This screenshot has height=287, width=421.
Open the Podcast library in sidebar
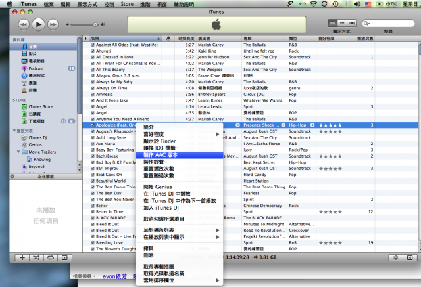(43, 68)
